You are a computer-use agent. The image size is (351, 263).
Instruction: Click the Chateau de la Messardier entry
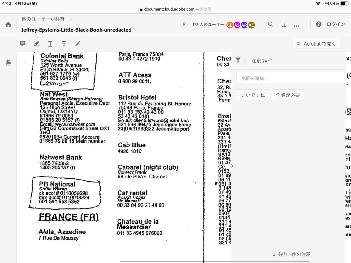pyautogui.click(x=138, y=224)
